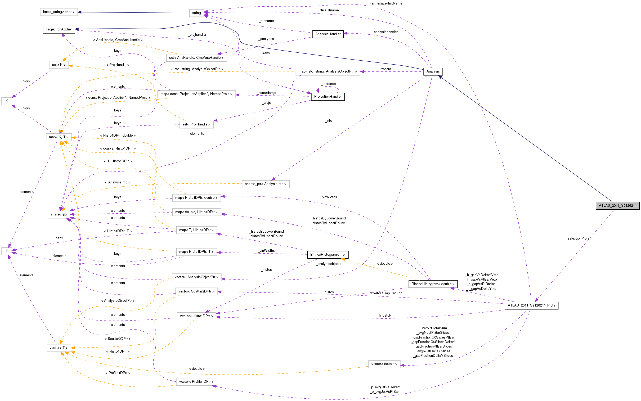The width and height of the screenshot is (641, 401).
Task: Select the _namedprojs edge label
Action: tap(266, 93)
